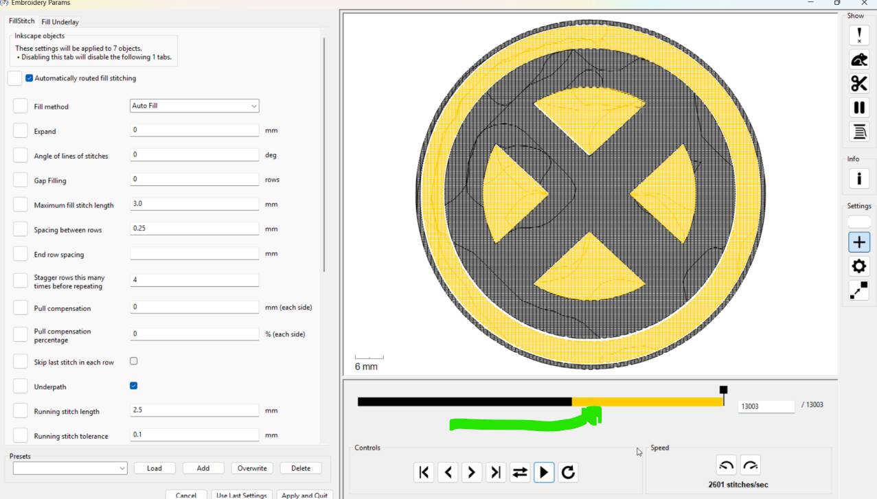Toggle the blank page background button
877x499 pixels.
859,222
